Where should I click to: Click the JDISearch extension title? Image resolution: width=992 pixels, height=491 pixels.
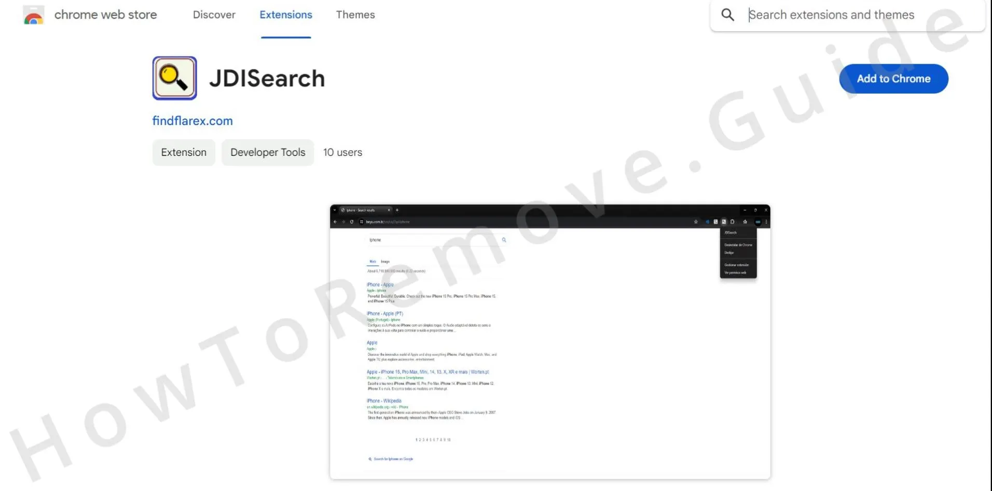pyautogui.click(x=267, y=78)
